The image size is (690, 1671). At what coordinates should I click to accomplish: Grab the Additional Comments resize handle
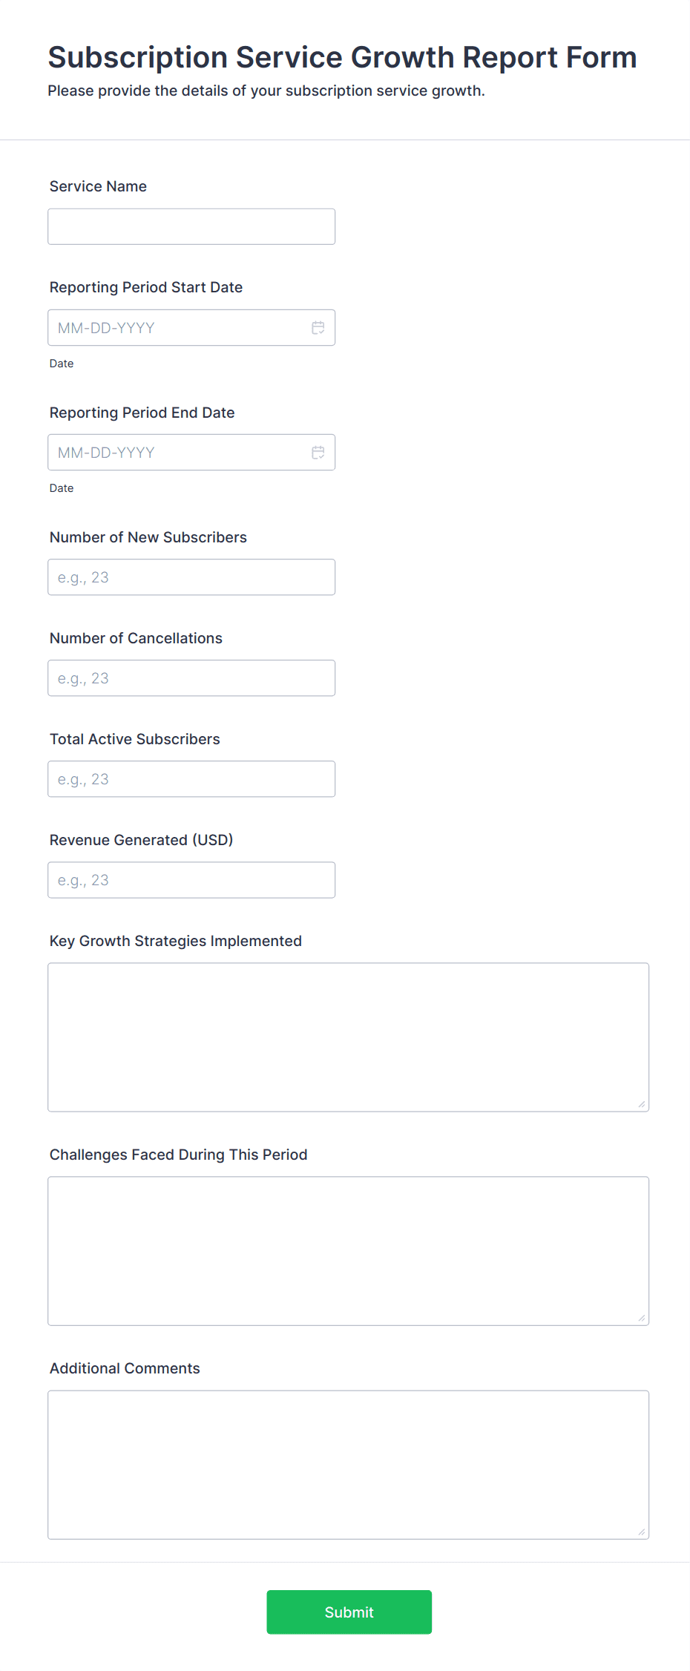click(642, 1532)
